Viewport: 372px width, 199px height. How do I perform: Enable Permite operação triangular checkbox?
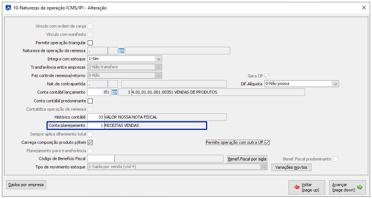point(90,43)
